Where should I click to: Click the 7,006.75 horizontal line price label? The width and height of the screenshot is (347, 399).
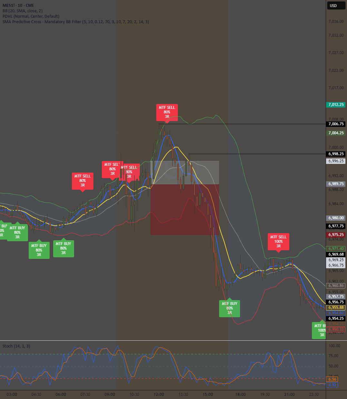click(x=336, y=124)
